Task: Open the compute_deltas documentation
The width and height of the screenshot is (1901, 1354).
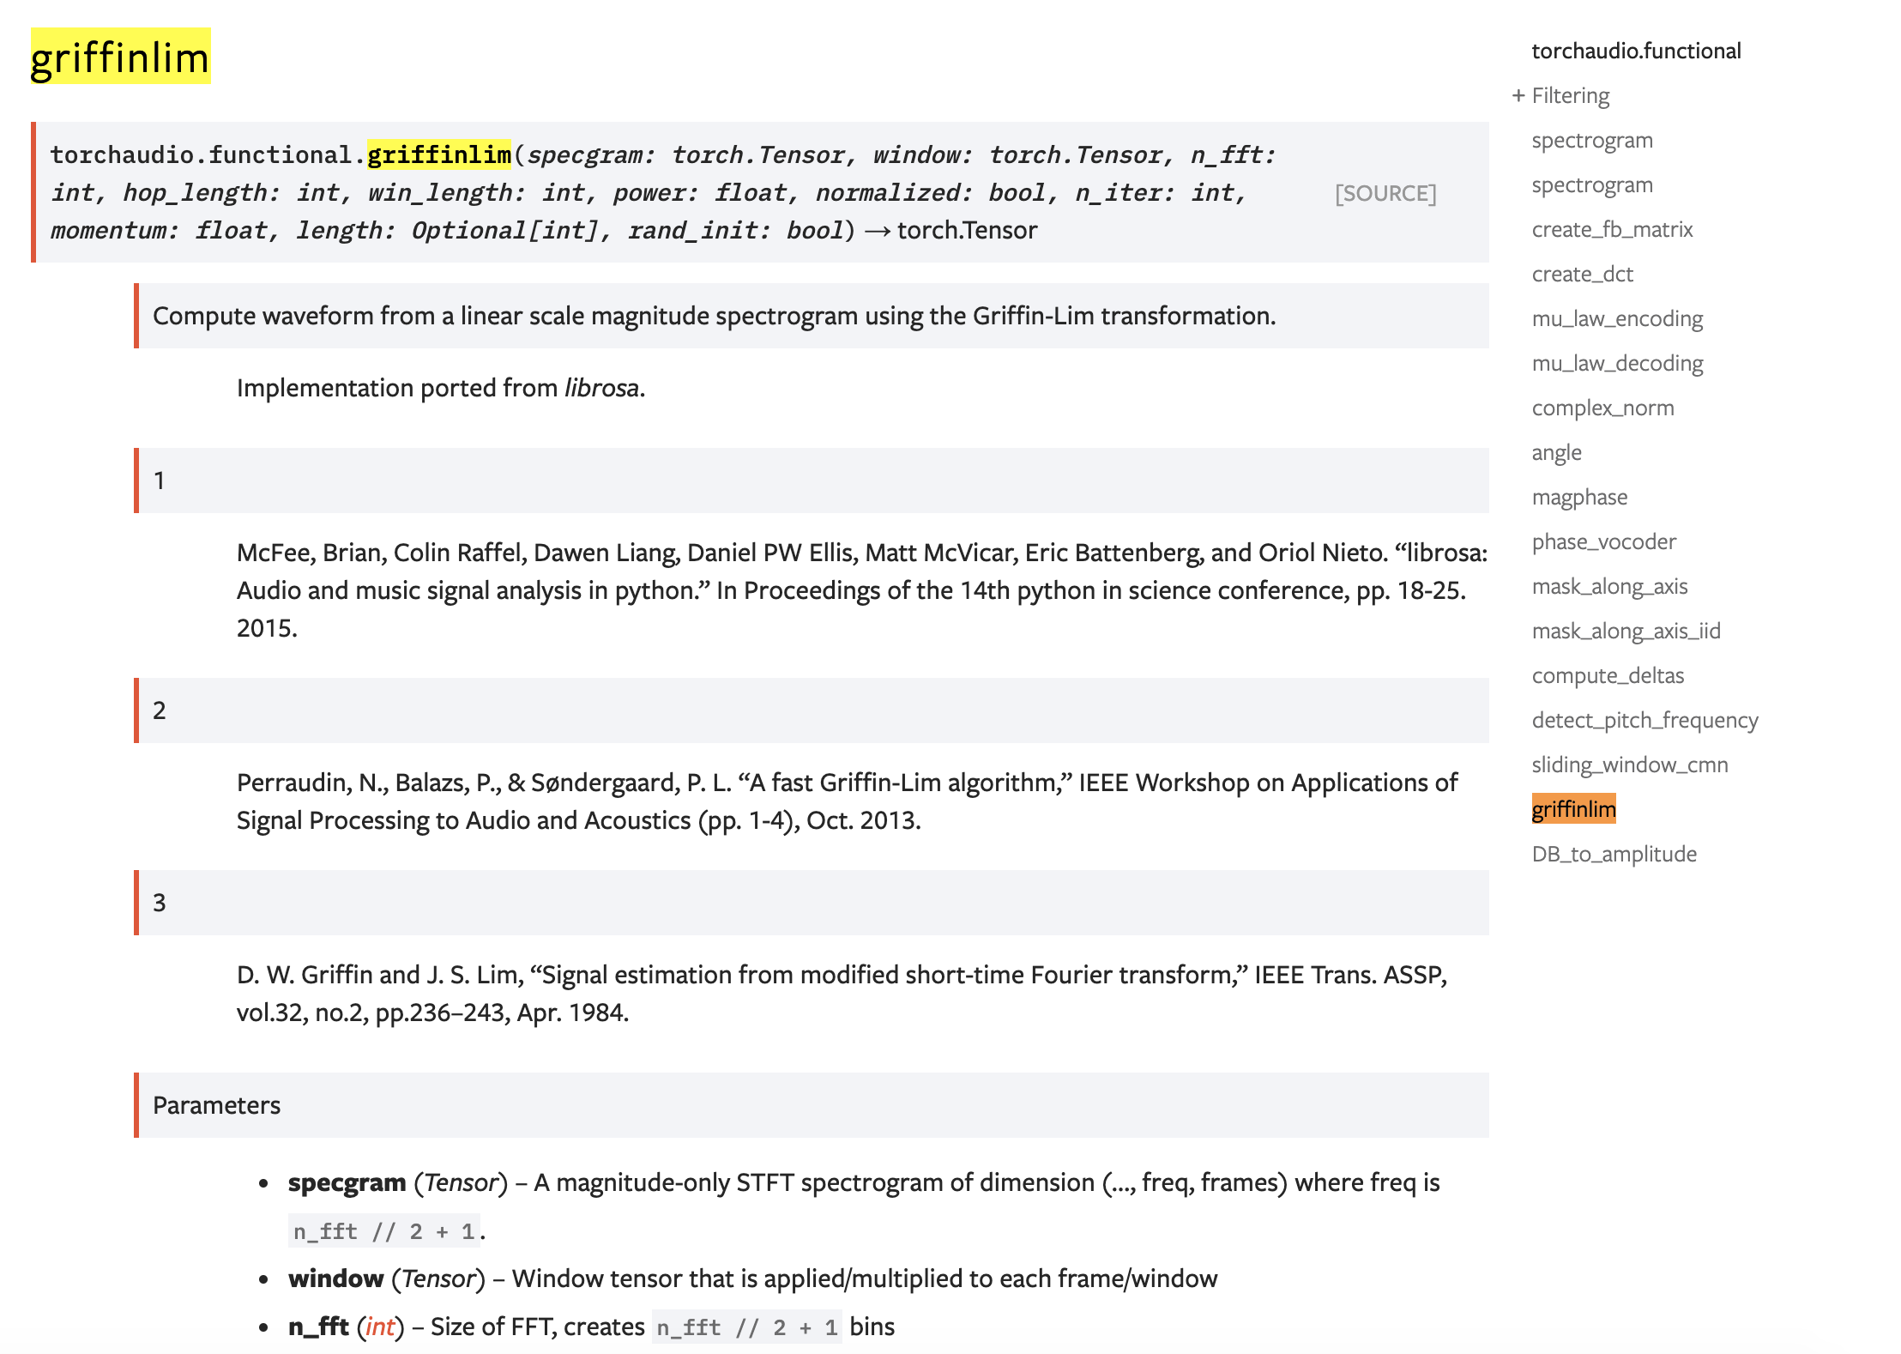Action: pos(1607,675)
